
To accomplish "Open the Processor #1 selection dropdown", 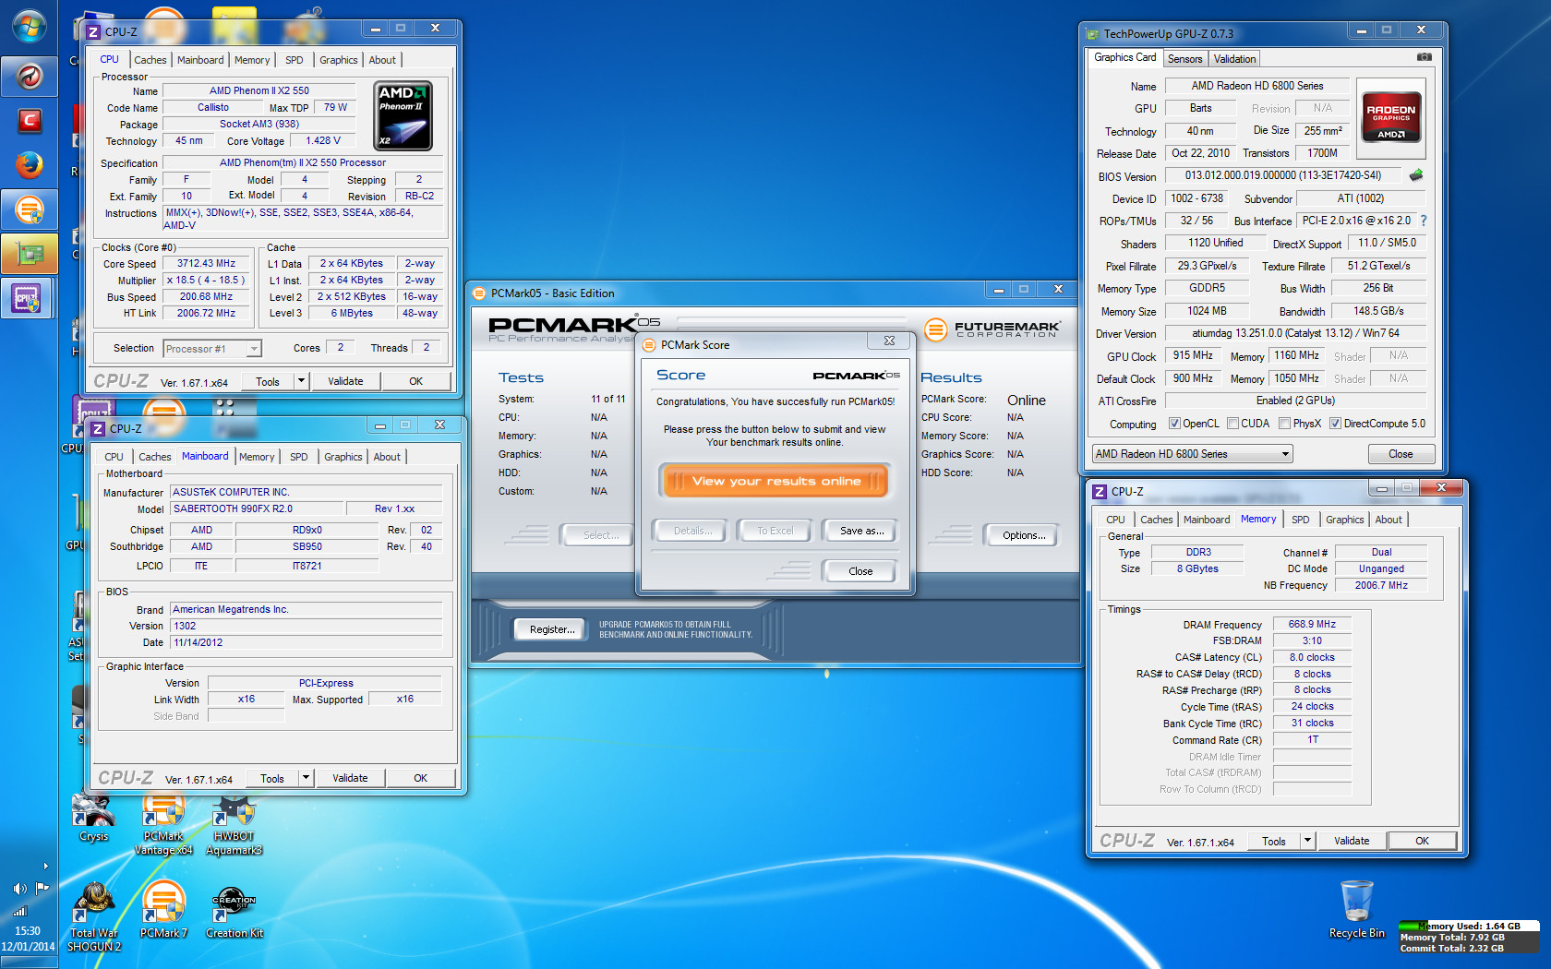I will click(x=212, y=349).
